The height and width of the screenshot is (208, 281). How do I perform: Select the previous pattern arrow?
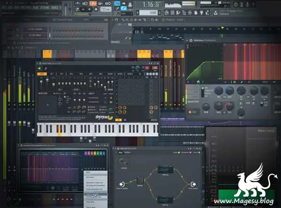pos(137,13)
